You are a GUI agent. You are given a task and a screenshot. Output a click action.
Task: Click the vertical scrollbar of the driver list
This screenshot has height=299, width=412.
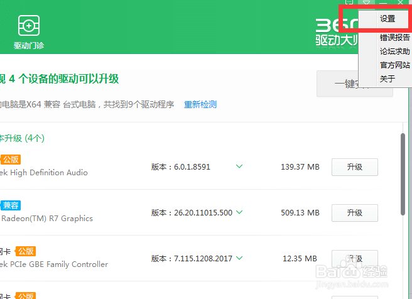(x=403, y=174)
